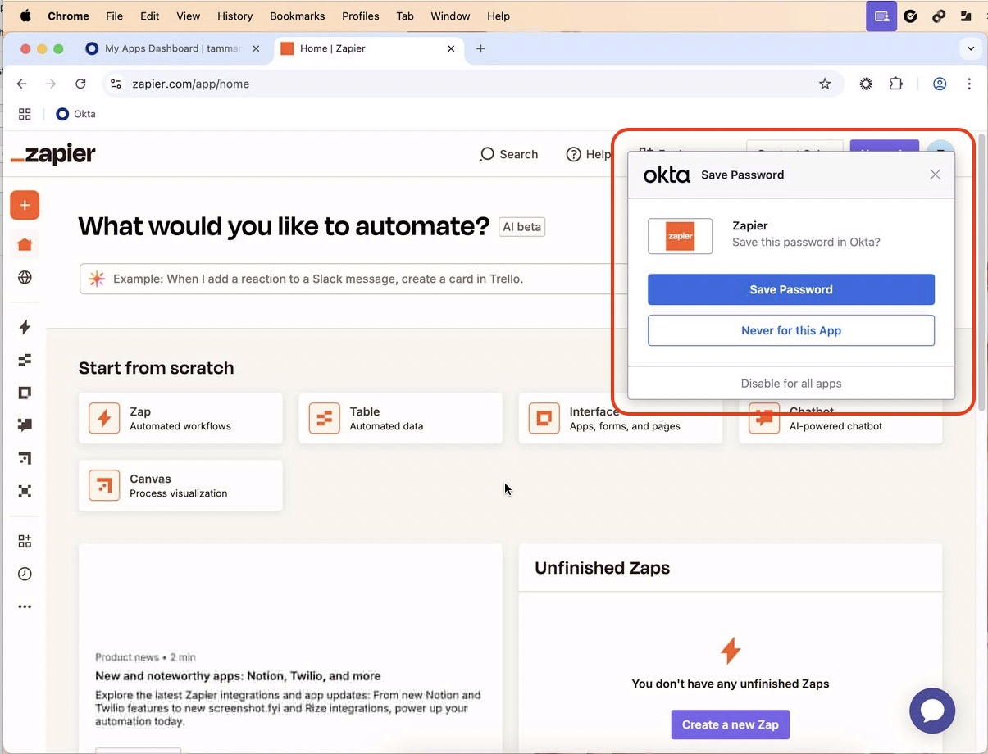Viewport: 988px width, 754px height.
Task: Reload the Zapier page
Action: [x=80, y=84]
